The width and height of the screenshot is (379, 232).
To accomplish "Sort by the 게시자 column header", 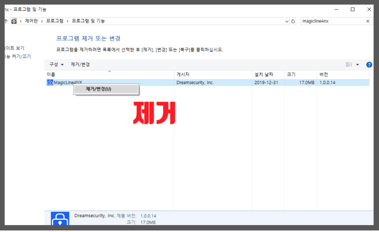I will click(x=213, y=75).
